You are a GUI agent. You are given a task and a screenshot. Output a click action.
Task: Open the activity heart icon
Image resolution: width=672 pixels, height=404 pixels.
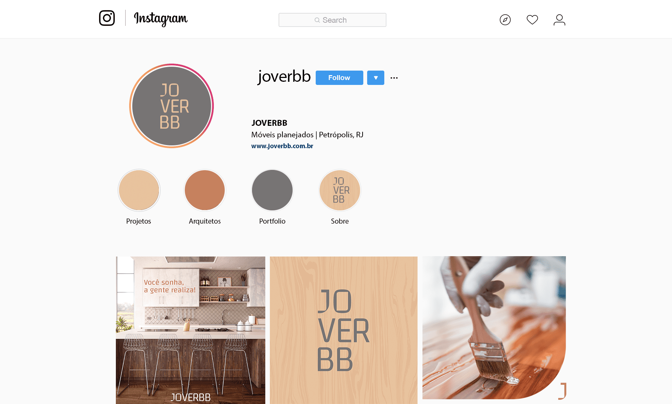[532, 20]
